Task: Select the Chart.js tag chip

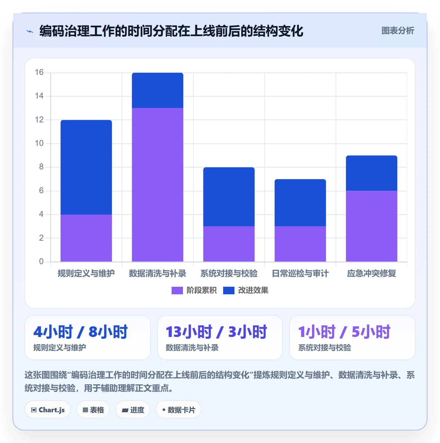Action: [48, 410]
